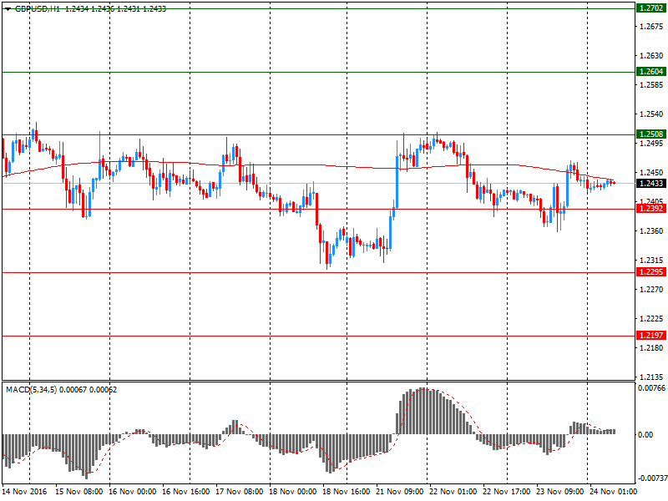Click the 1.2360 price scale value
Screen dimensions: 668x501
(x=651, y=231)
